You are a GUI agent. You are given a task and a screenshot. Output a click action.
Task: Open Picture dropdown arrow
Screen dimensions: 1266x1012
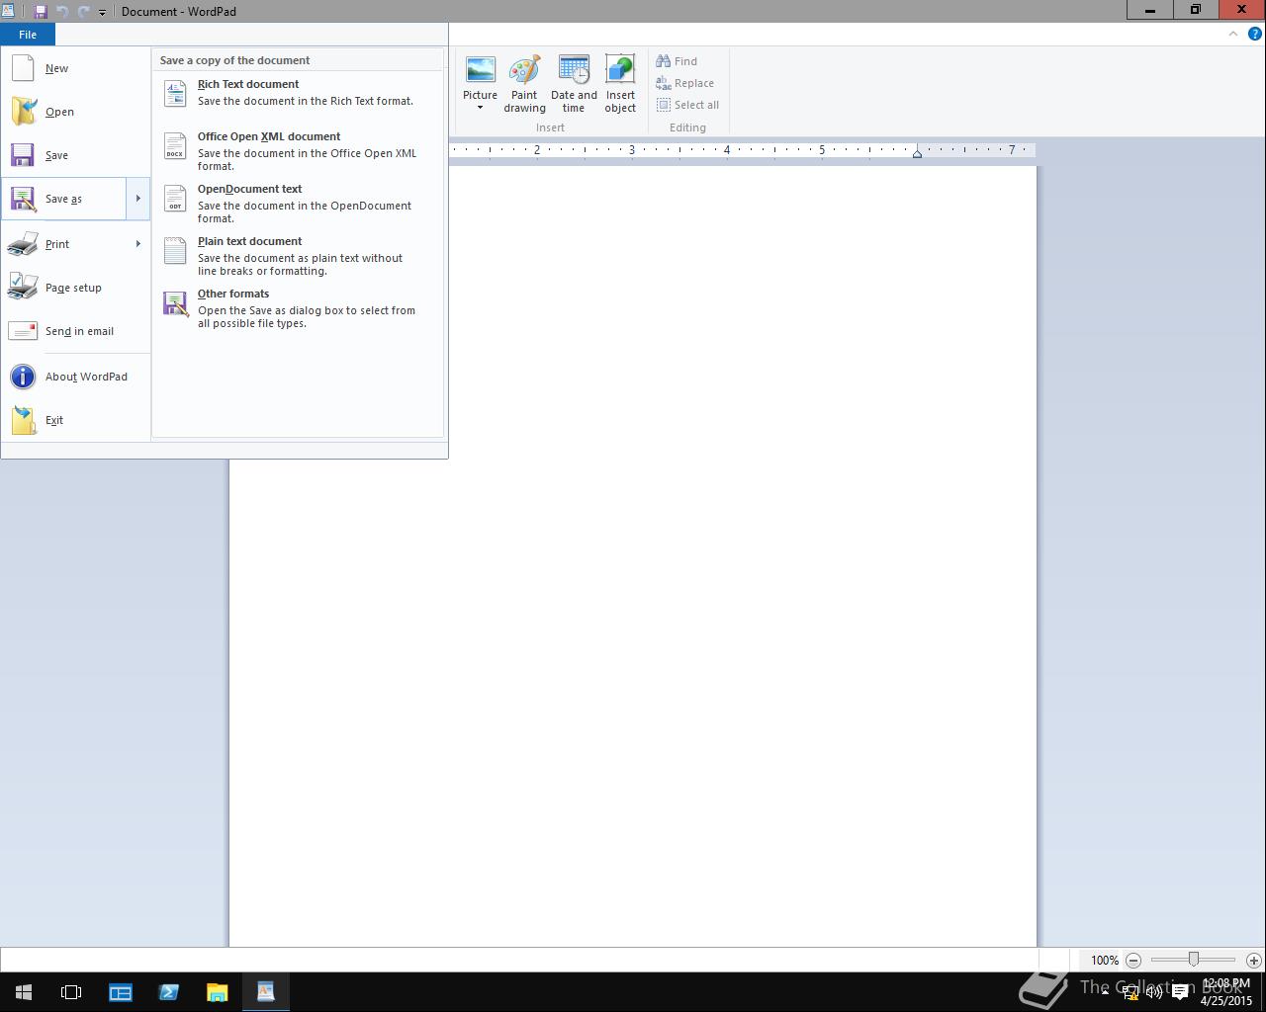481,108
